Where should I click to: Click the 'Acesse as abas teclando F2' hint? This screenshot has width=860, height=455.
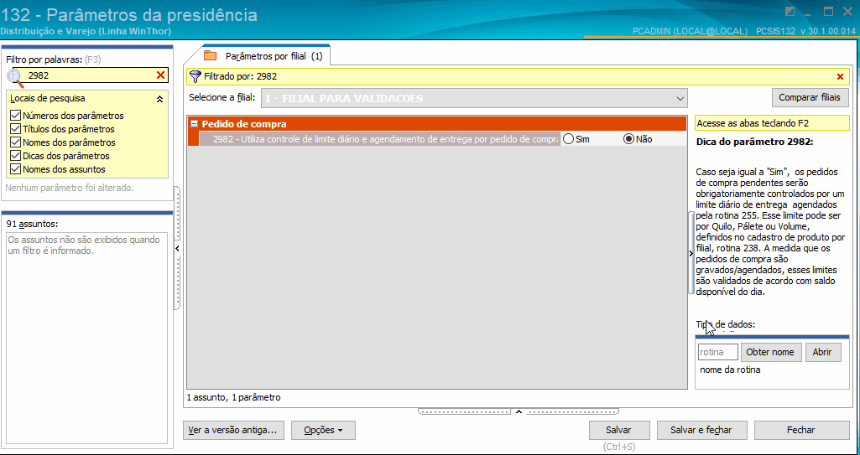(x=771, y=123)
